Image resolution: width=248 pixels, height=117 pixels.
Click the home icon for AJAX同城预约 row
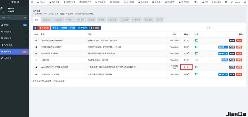tap(36, 67)
